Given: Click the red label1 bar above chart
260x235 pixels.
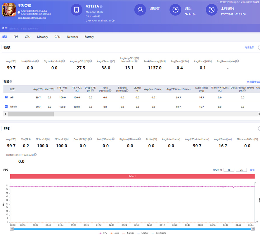Looking at the screenshot, I should 132,176.
